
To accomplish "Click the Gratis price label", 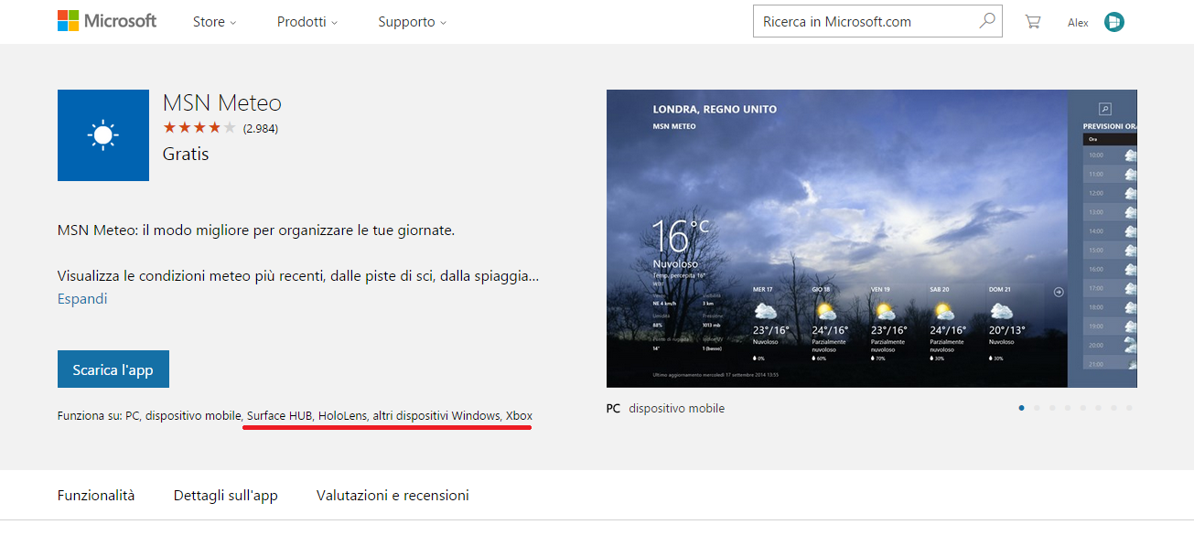I will coord(186,154).
